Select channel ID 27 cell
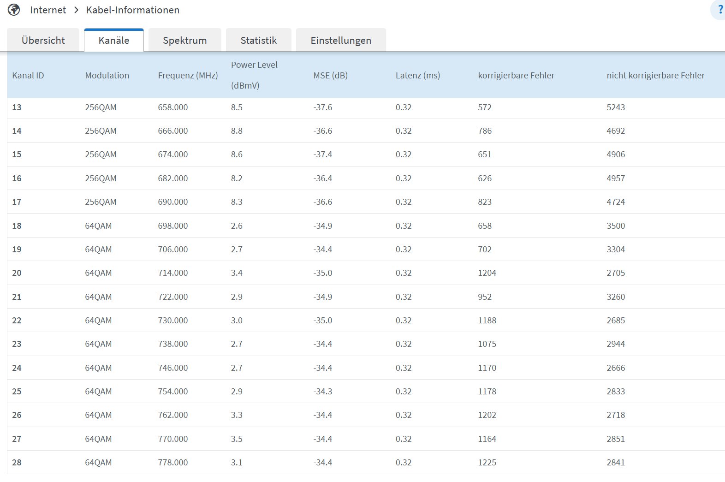 [x=17, y=439]
